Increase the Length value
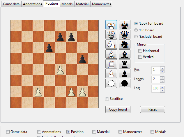The width and height of the screenshot is (184, 137). (162, 78)
